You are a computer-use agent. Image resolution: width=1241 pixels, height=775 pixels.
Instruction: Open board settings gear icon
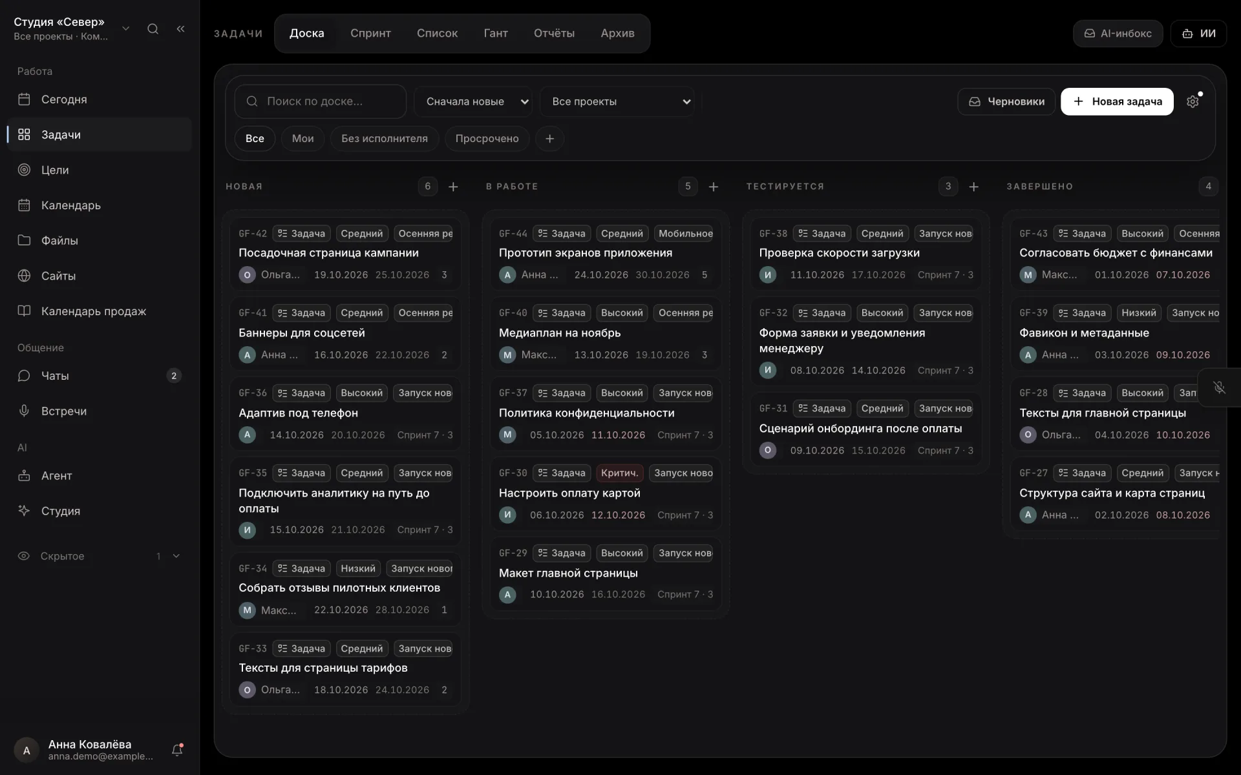tap(1193, 101)
